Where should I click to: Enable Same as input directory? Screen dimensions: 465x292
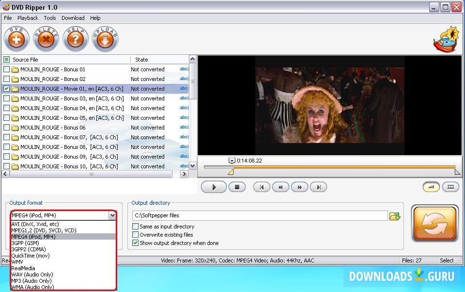click(134, 226)
